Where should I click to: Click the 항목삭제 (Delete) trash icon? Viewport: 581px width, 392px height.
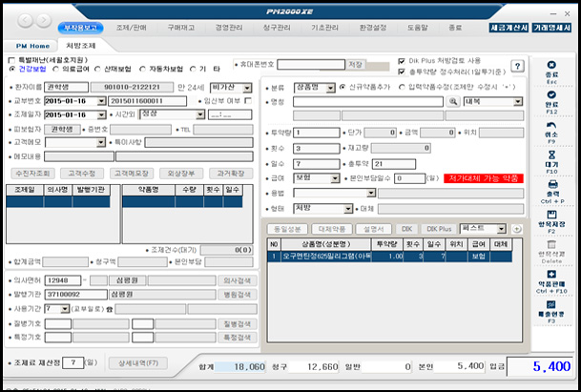[551, 244]
